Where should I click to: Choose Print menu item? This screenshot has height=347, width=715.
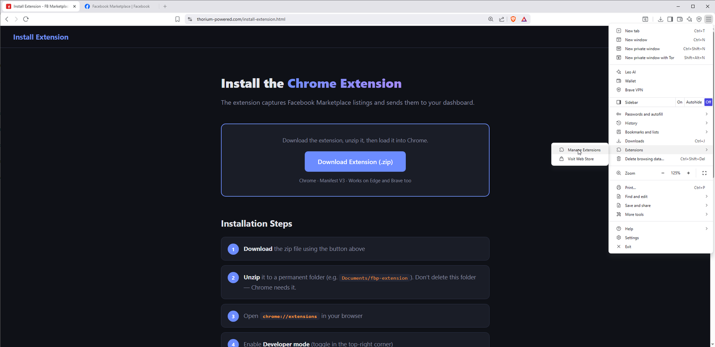click(x=660, y=188)
